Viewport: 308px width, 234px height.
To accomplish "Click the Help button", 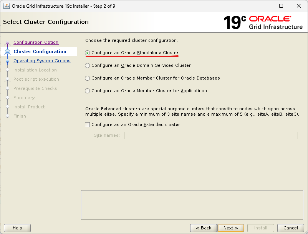I will point(17,228).
